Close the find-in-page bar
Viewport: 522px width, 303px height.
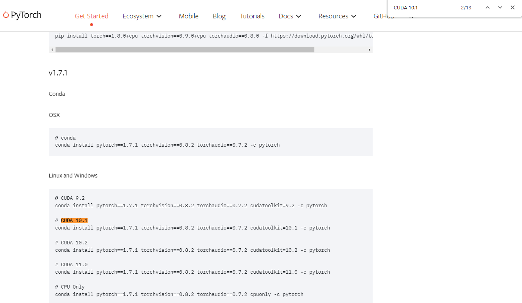512,7
